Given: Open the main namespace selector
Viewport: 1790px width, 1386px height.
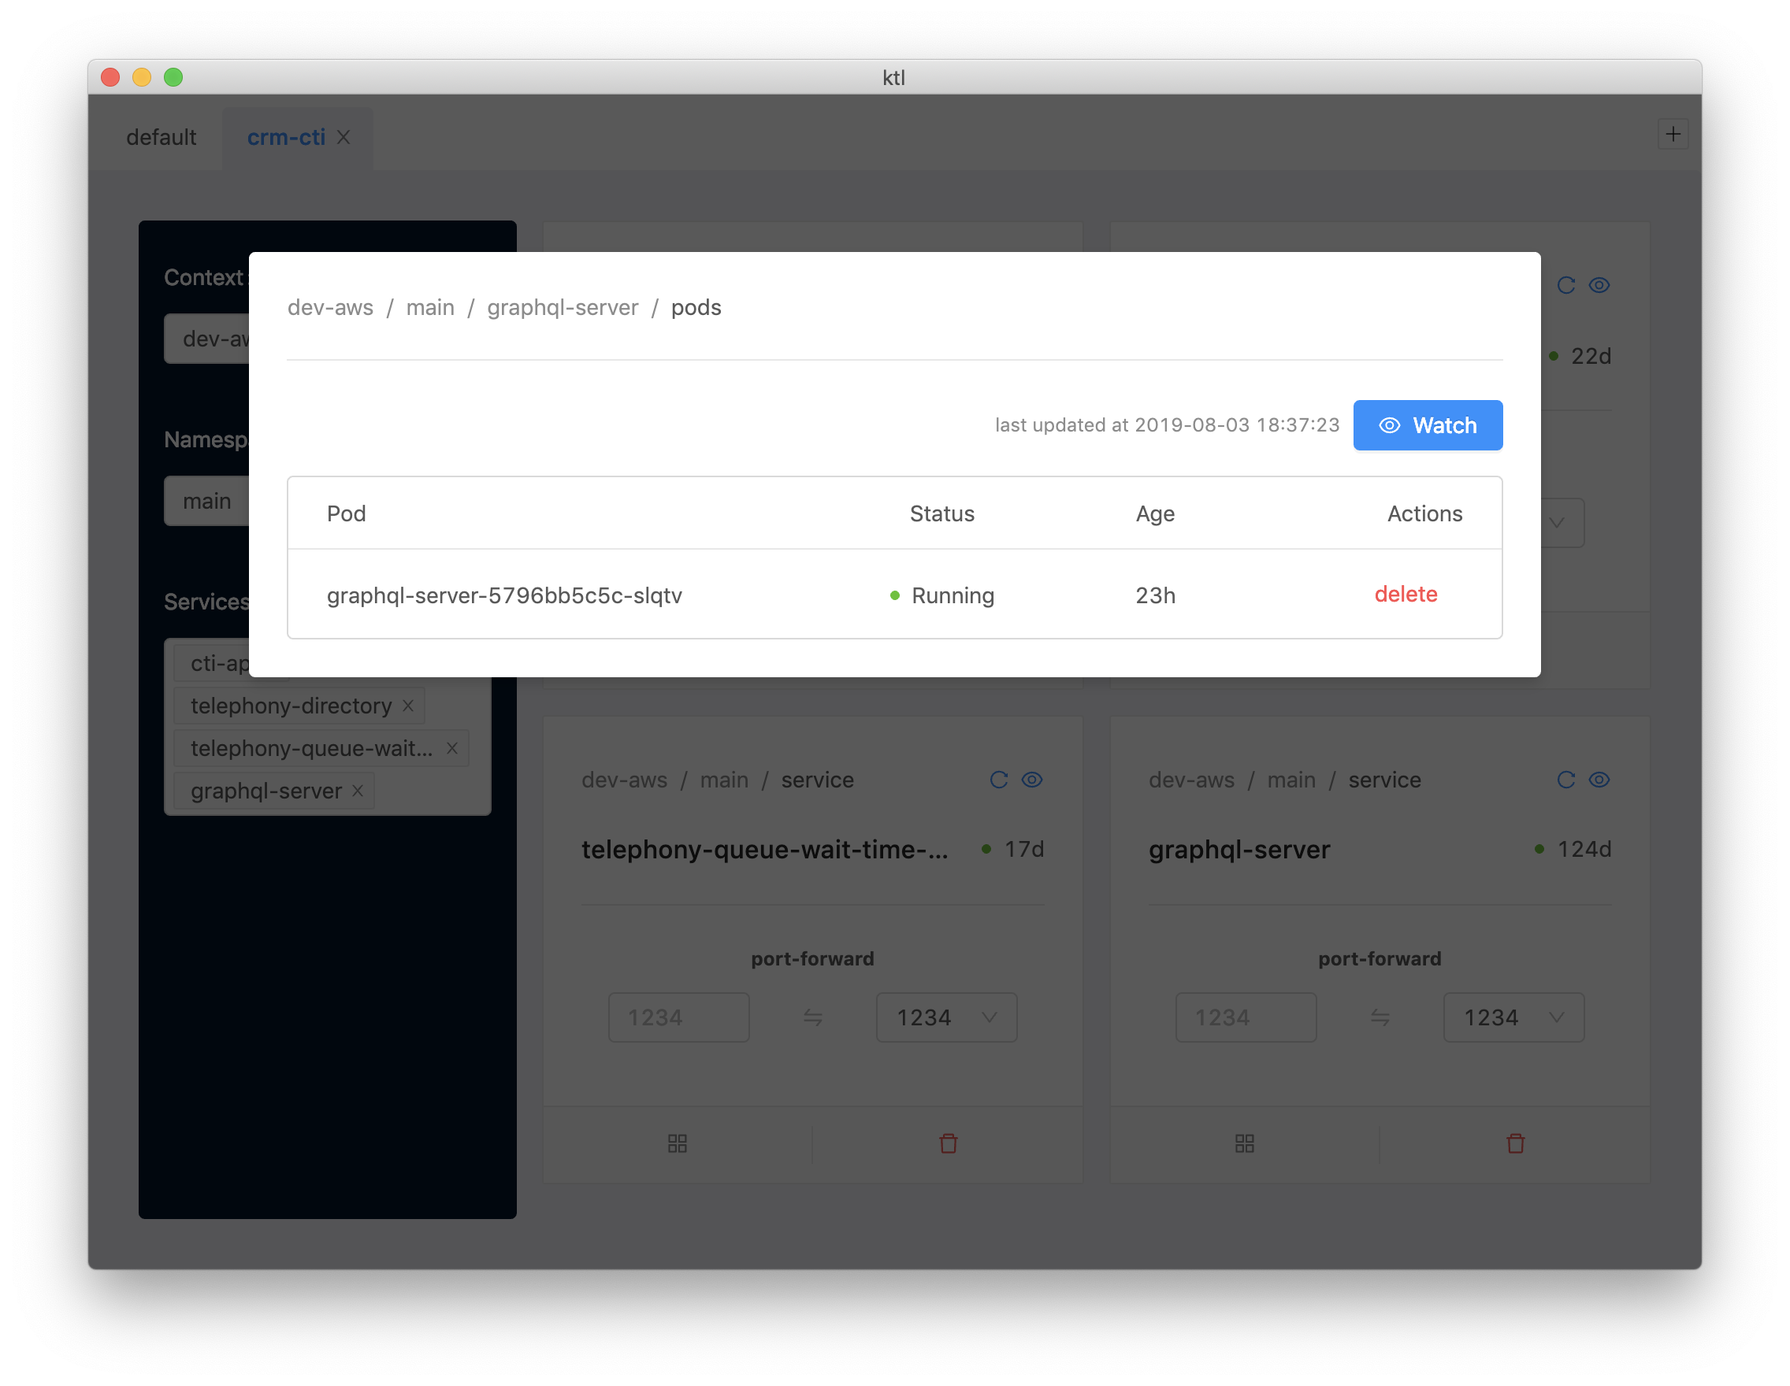Looking at the screenshot, I should (207, 501).
